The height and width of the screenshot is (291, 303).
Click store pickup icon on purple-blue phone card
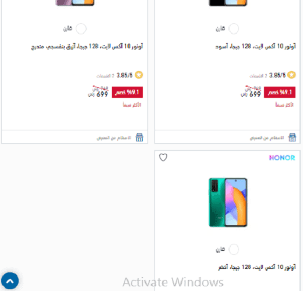[x=139, y=137]
